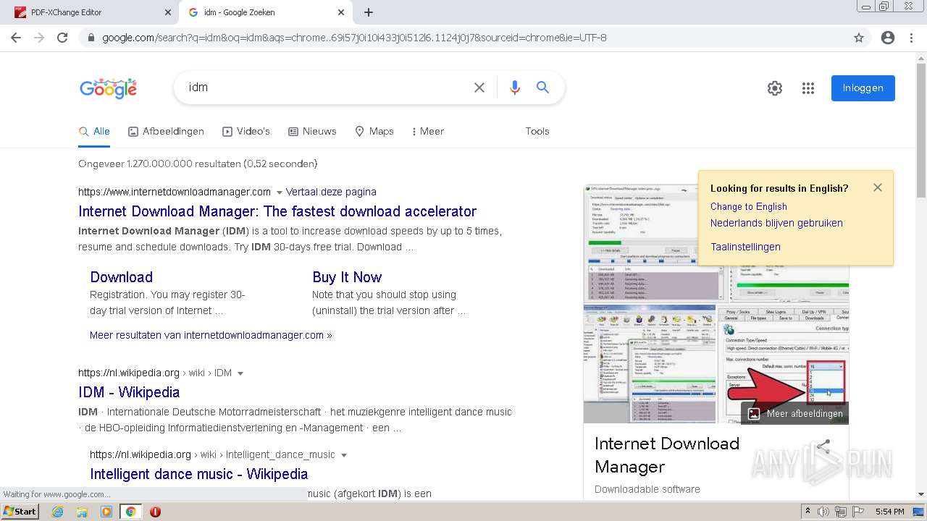This screenshot has width=927, height=521.
Task: Click the Meer afbeeldingen button
Action: (795, 414)
